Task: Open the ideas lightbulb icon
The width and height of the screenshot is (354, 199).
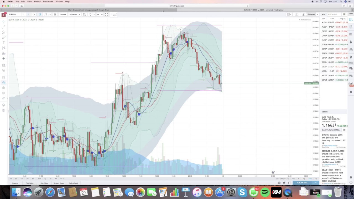Action: (90, 14)
